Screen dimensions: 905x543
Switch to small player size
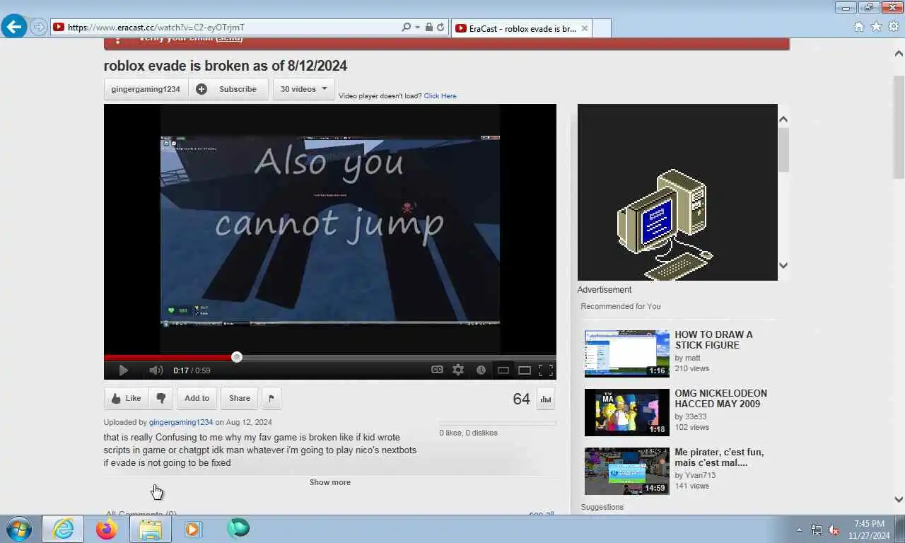(503, 370)
